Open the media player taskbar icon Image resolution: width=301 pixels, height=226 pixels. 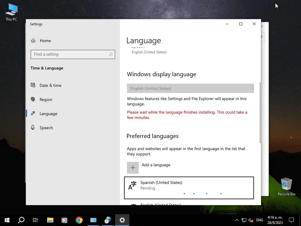coord(64,220)
